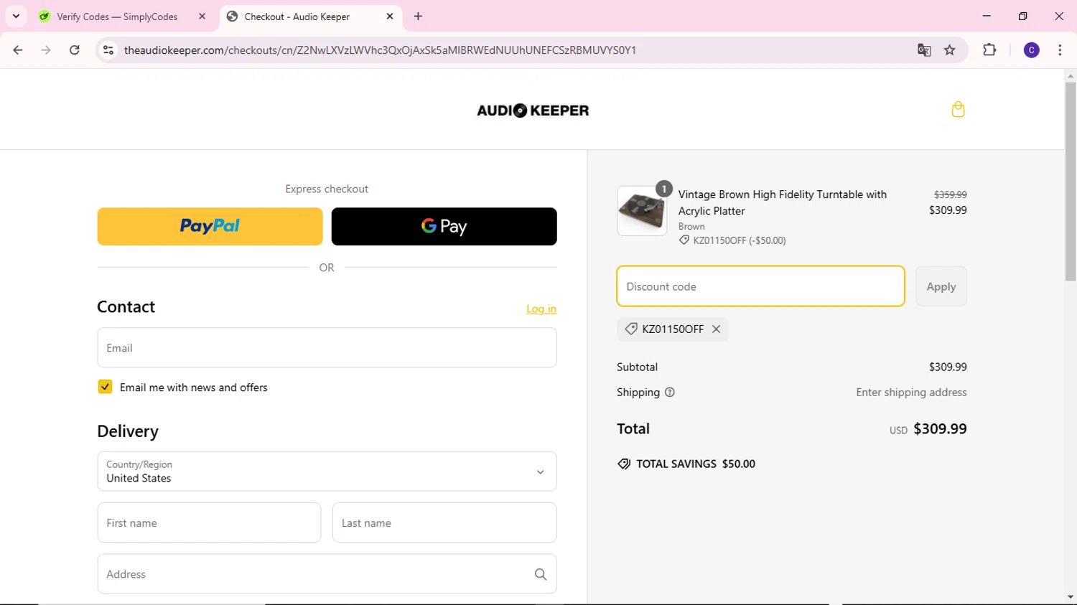This screenshot has width=1077, height=605.
Task: Click the KZ01150OFF discount tag chip
Action: pyautogui.click(x=672, y=329)
